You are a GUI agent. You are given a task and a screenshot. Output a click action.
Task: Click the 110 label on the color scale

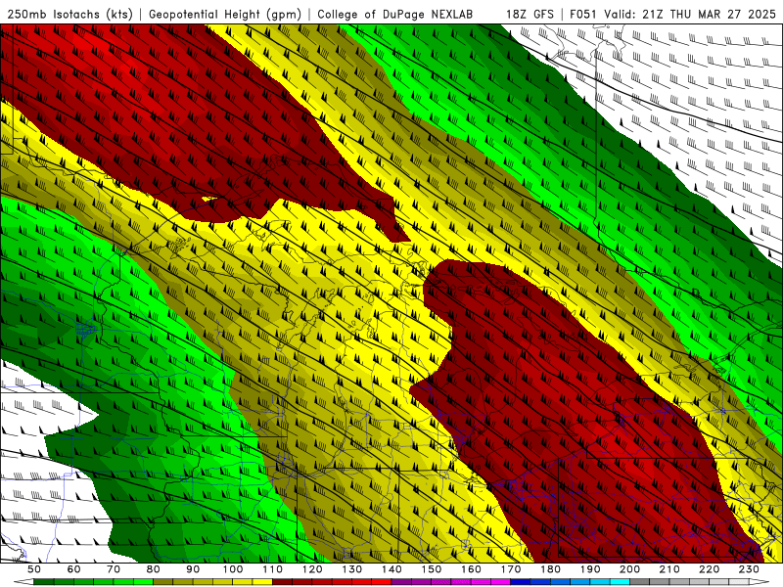273,569
